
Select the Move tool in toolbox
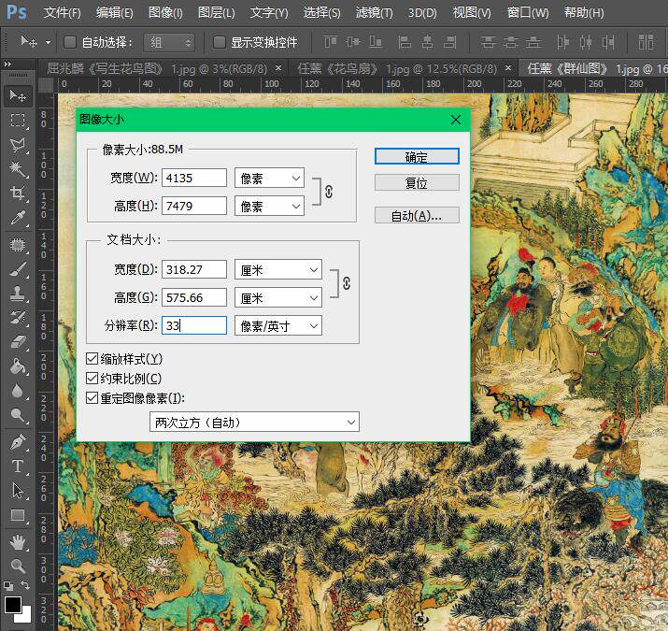click(x=18, y=95)
